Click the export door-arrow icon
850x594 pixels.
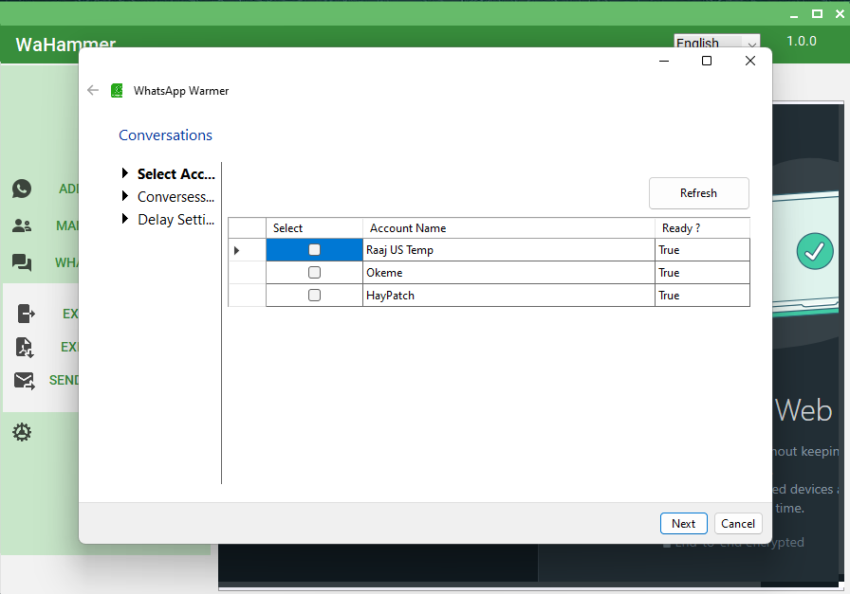(26, 314)
